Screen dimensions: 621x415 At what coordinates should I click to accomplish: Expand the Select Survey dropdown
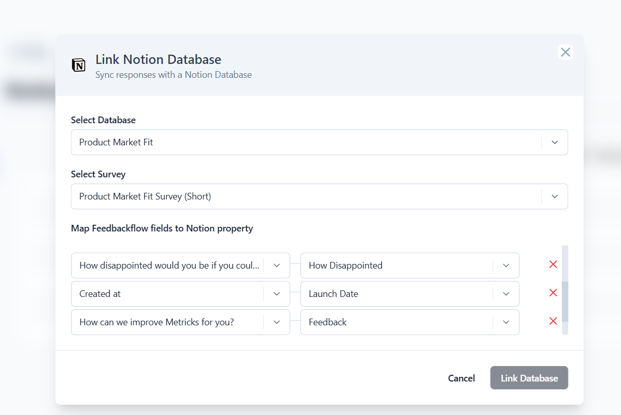point(555,196)
